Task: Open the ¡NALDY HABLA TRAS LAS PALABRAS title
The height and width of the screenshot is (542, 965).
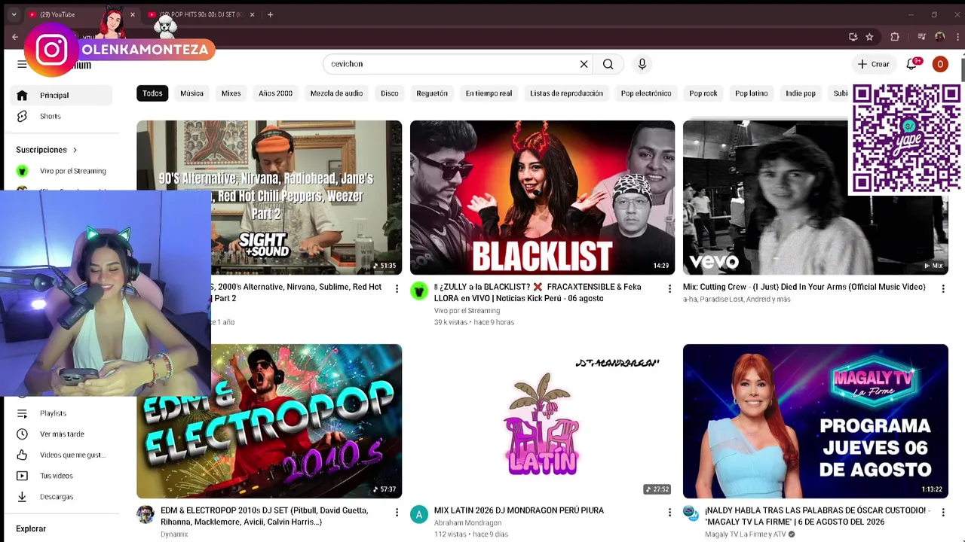Action: pyautogui.click(x=816, y=516)
